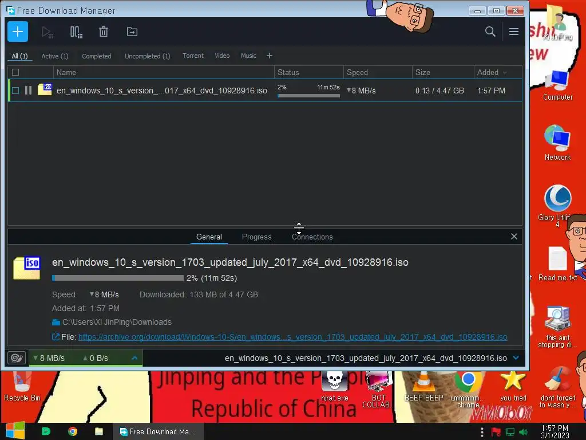
Task: Click download speed 8 MB/s in status bar
Action: coord(49,358)
